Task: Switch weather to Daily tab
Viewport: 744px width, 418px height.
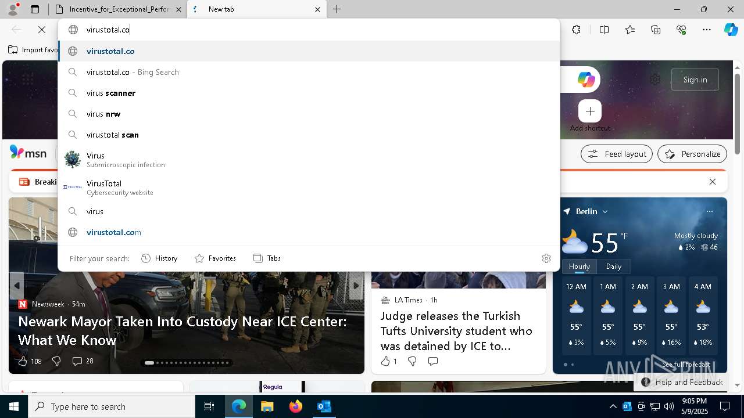Action: 614,266
